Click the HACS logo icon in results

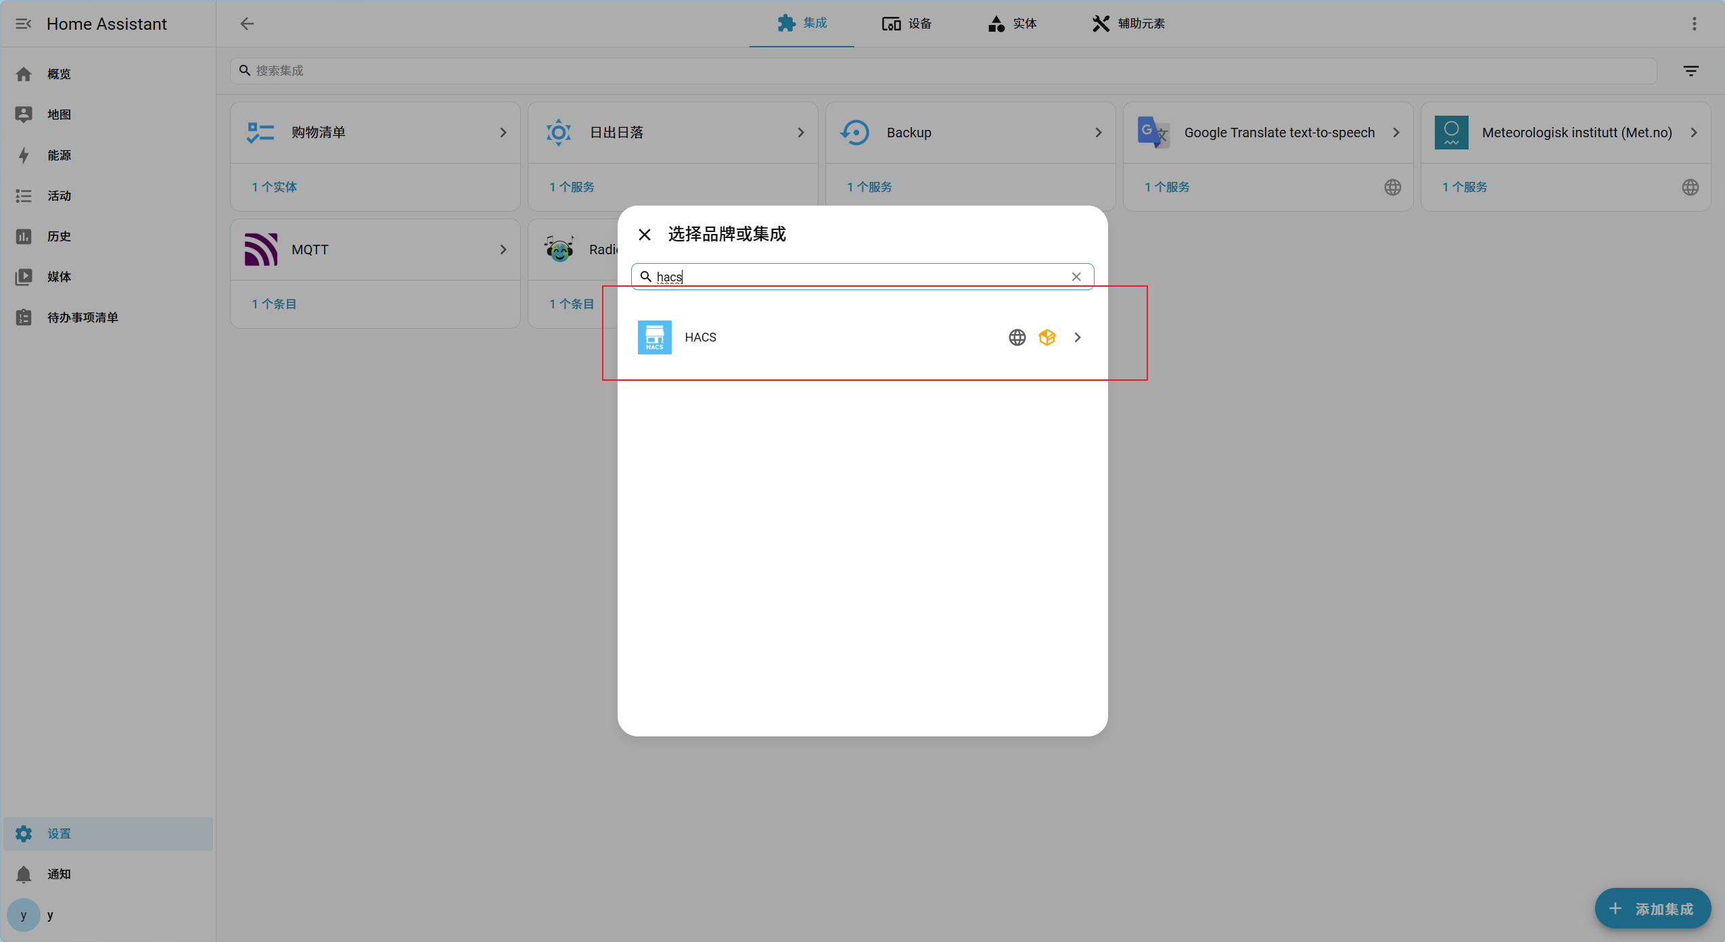point(654,337)
